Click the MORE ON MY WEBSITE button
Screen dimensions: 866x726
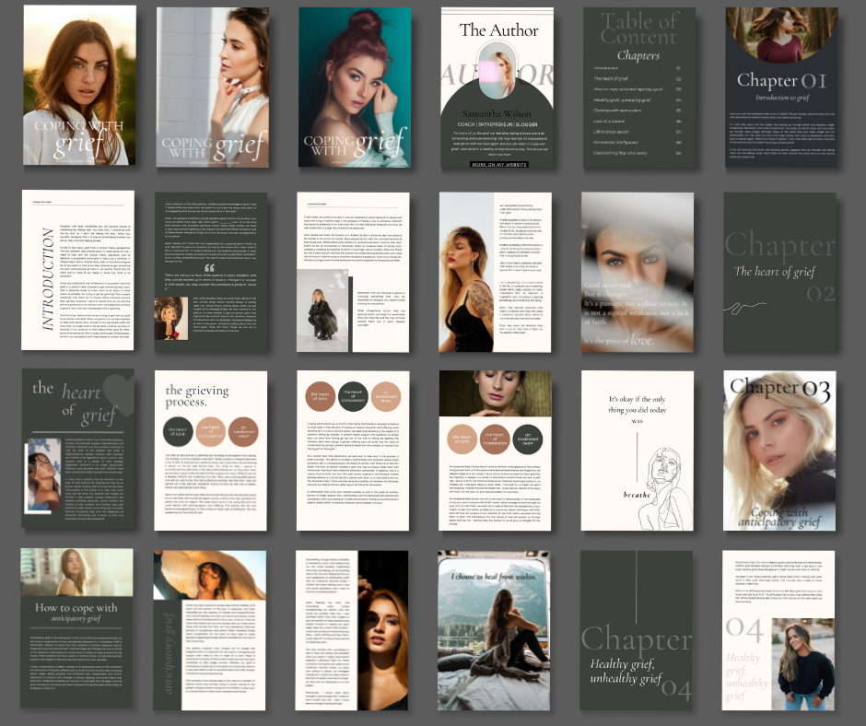click(x=499, y=164)
